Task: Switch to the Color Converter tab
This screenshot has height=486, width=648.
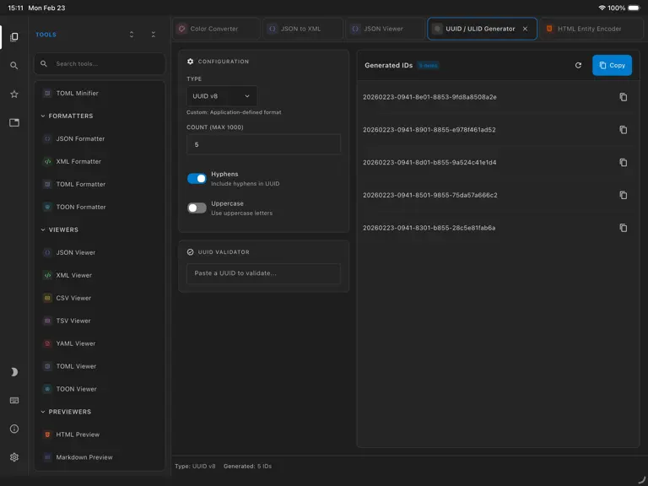Action: (216, 29)
